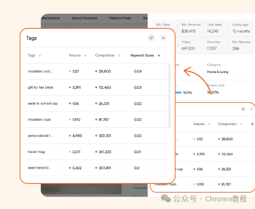Screen dimensions: 255x209
Task: Click the 4,983 volume value
Action: pos(77,136)
